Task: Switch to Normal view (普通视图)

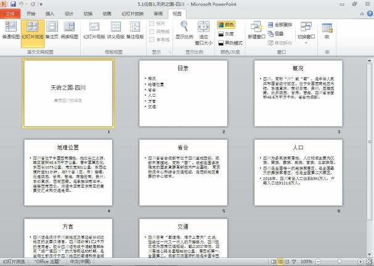Action: tap(10, 31)
